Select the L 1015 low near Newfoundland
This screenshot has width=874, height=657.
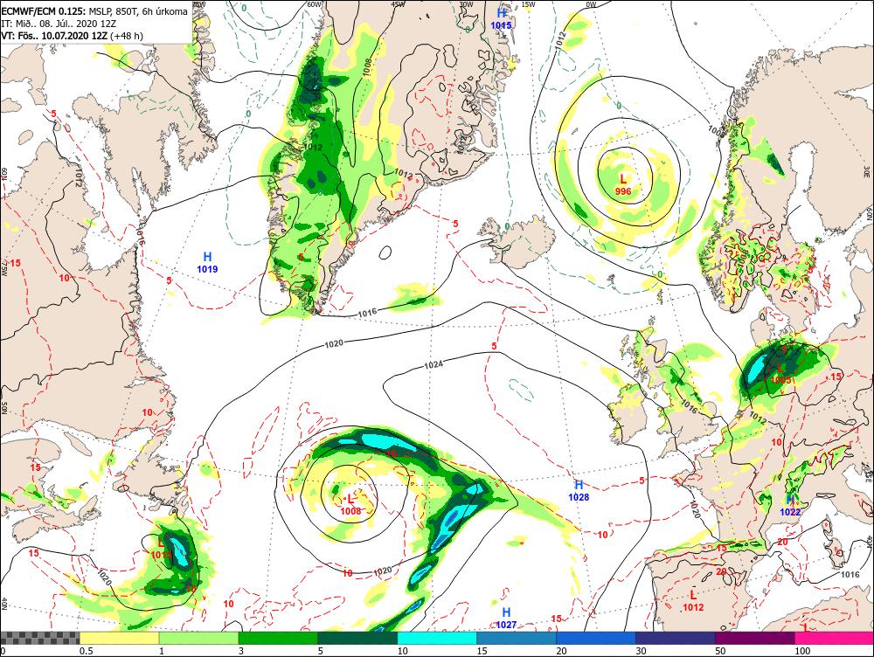pyautogui.click(x=162, y=548)
